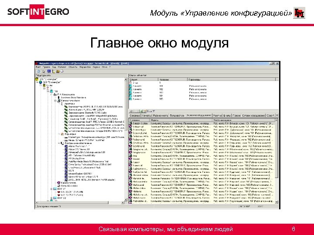Collapse the ВЭП Х1 socket node

[x=51, y=189]
